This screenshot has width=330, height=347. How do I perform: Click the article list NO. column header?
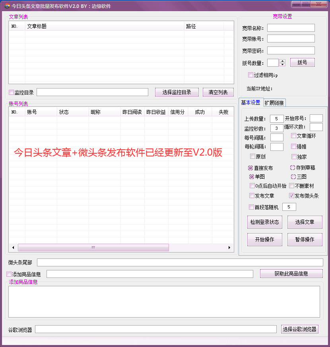pos(17,26)
